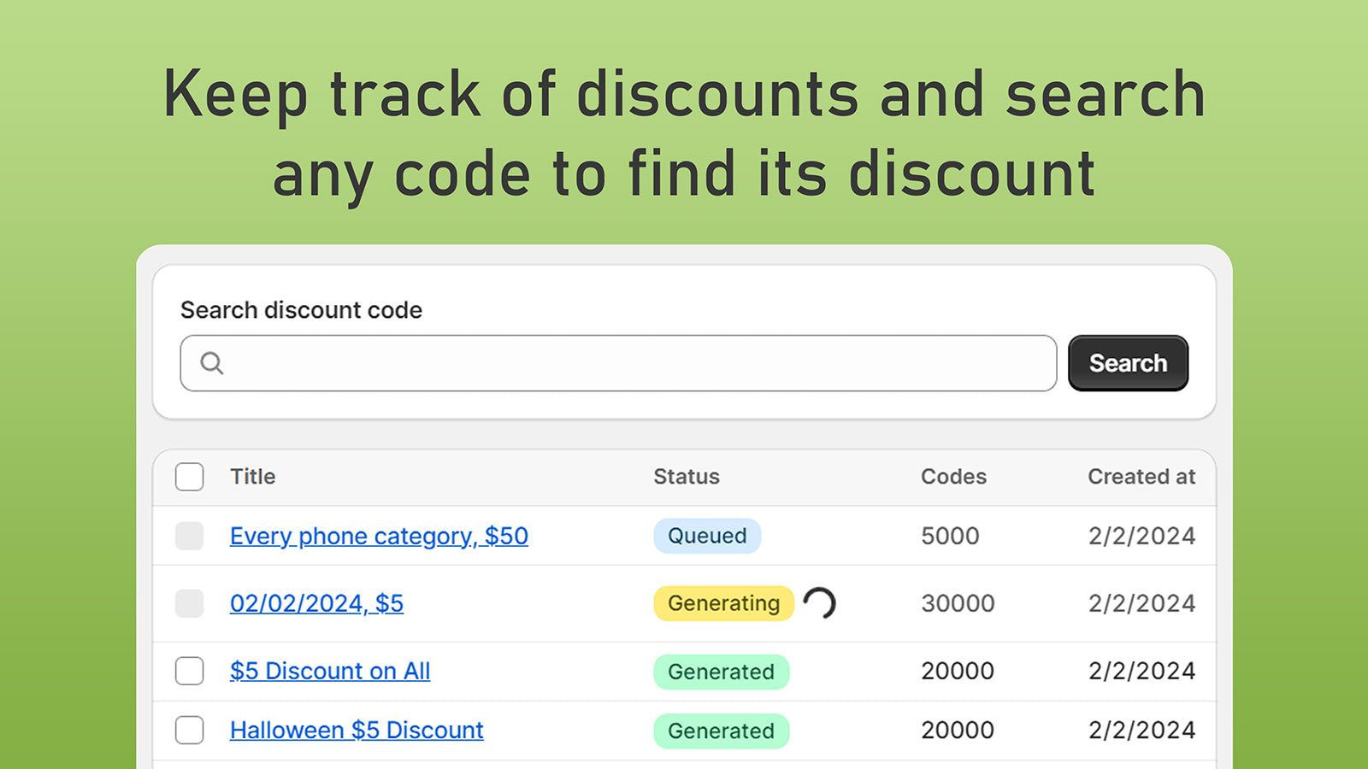Check the Every phone category, $50 row checkbox
Viewport: 1368px width, 769px height.
[190, 536]
